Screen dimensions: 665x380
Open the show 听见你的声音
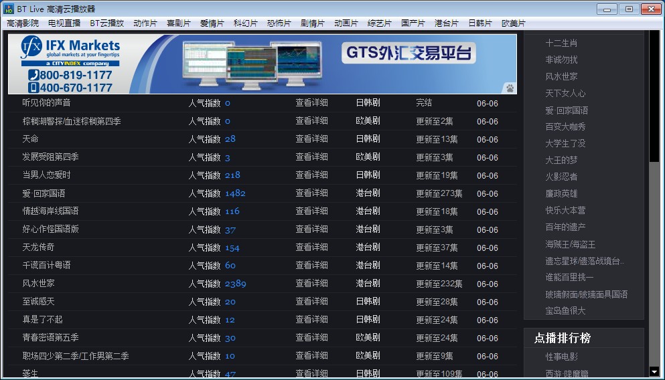tap(46, 102)
